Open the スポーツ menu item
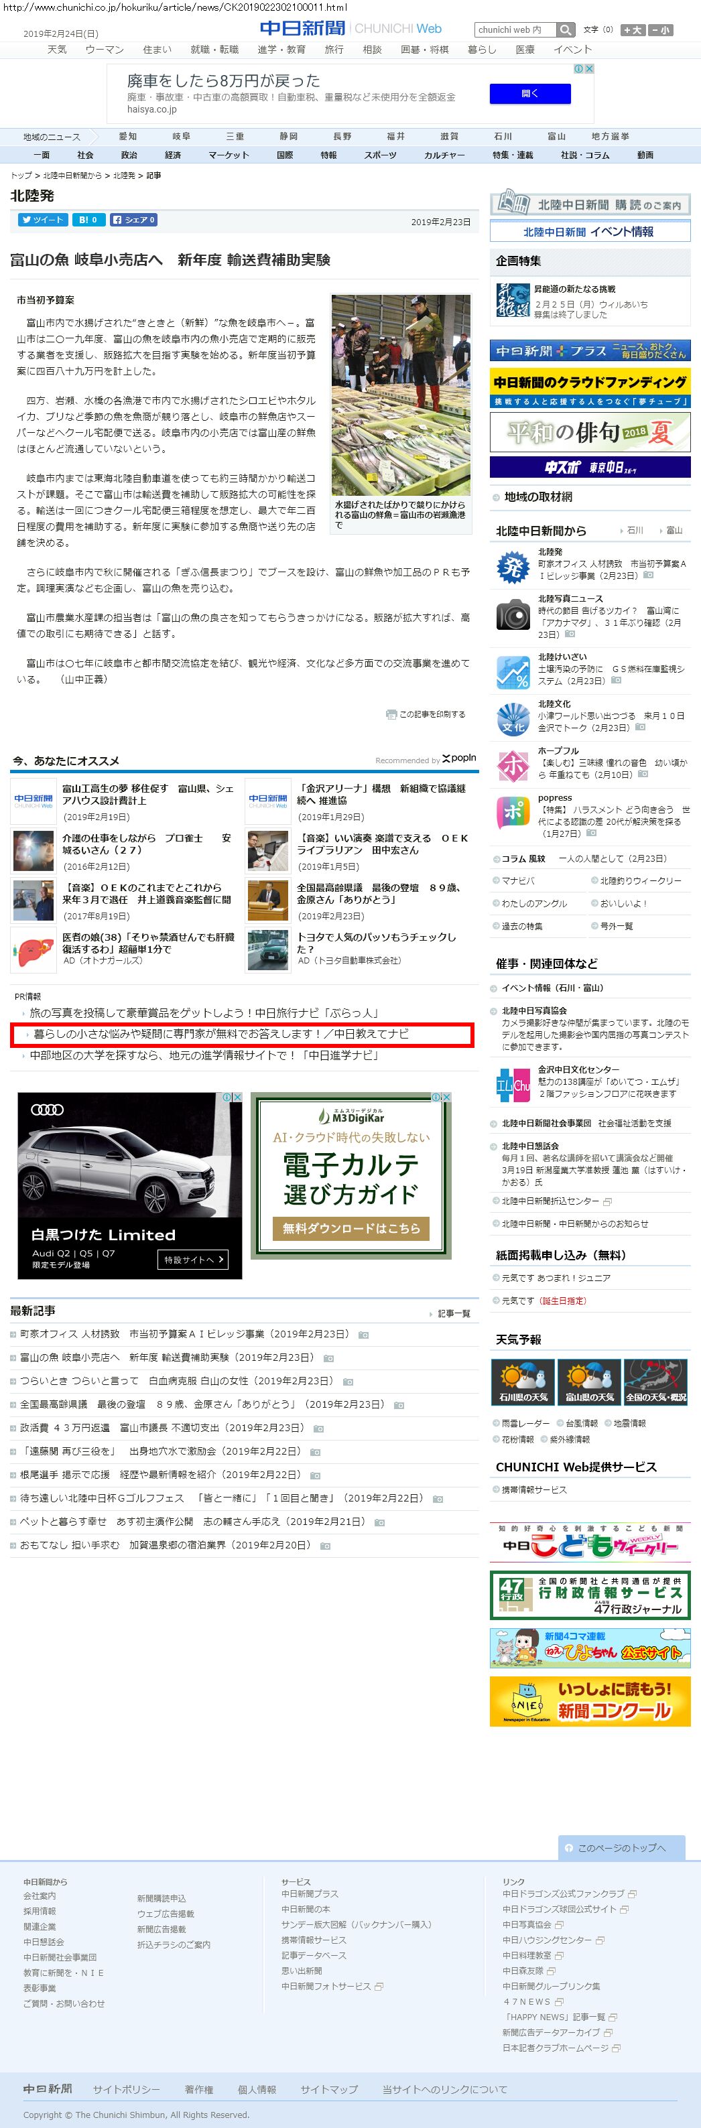The image size is (701, 2128). click(x=380, y=155)
